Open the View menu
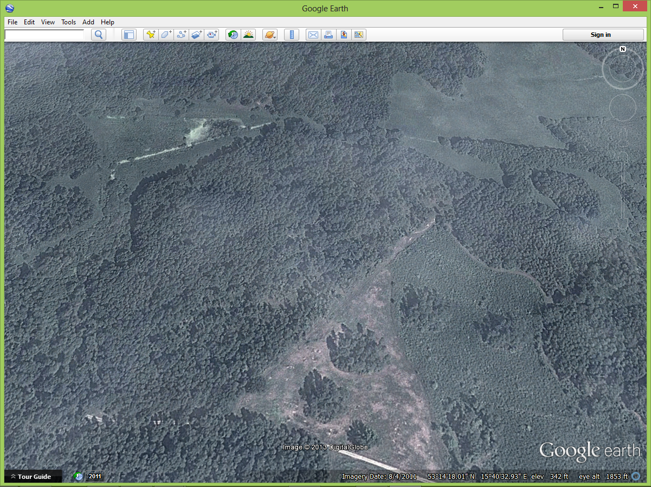The height and width of the screenshot is (487, 651). [x=48, y=22]
